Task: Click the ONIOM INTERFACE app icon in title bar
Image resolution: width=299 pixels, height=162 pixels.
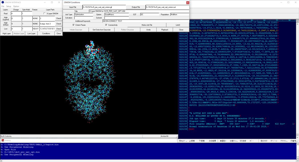Action: (x=3, y=2)
